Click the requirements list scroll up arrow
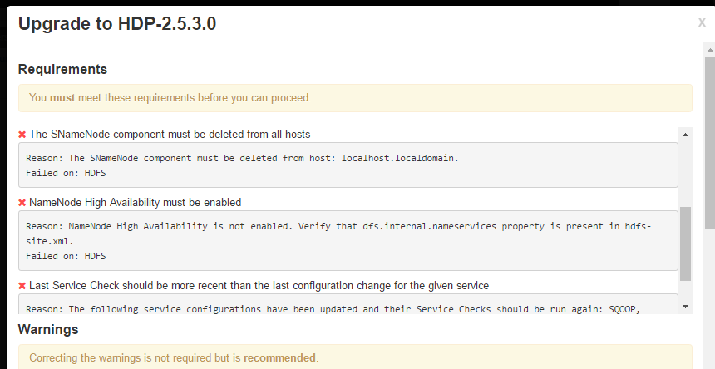The image size is (715, 369). coord(685,134)
